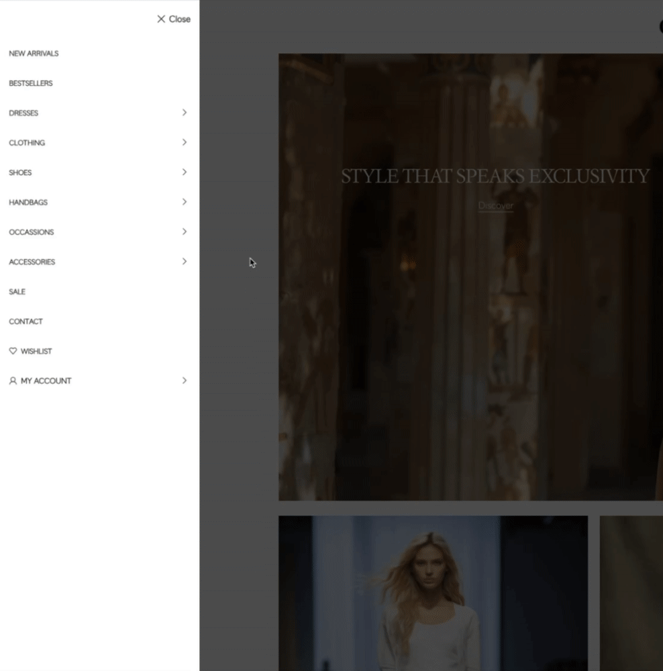
Task: Open the blonde model product image
Action: (433, 593)
